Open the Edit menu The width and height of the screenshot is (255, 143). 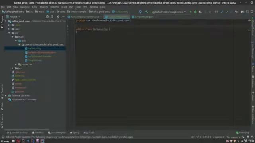point(9,7)
